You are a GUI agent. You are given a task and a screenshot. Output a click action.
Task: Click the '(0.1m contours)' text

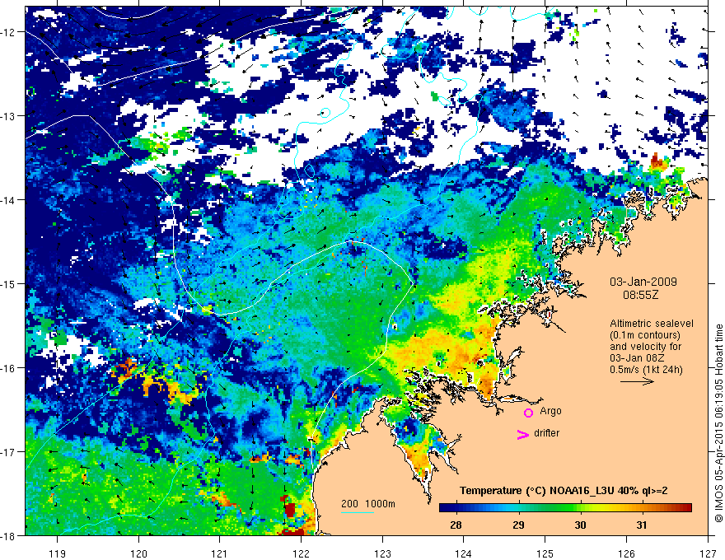coord(645,335)
